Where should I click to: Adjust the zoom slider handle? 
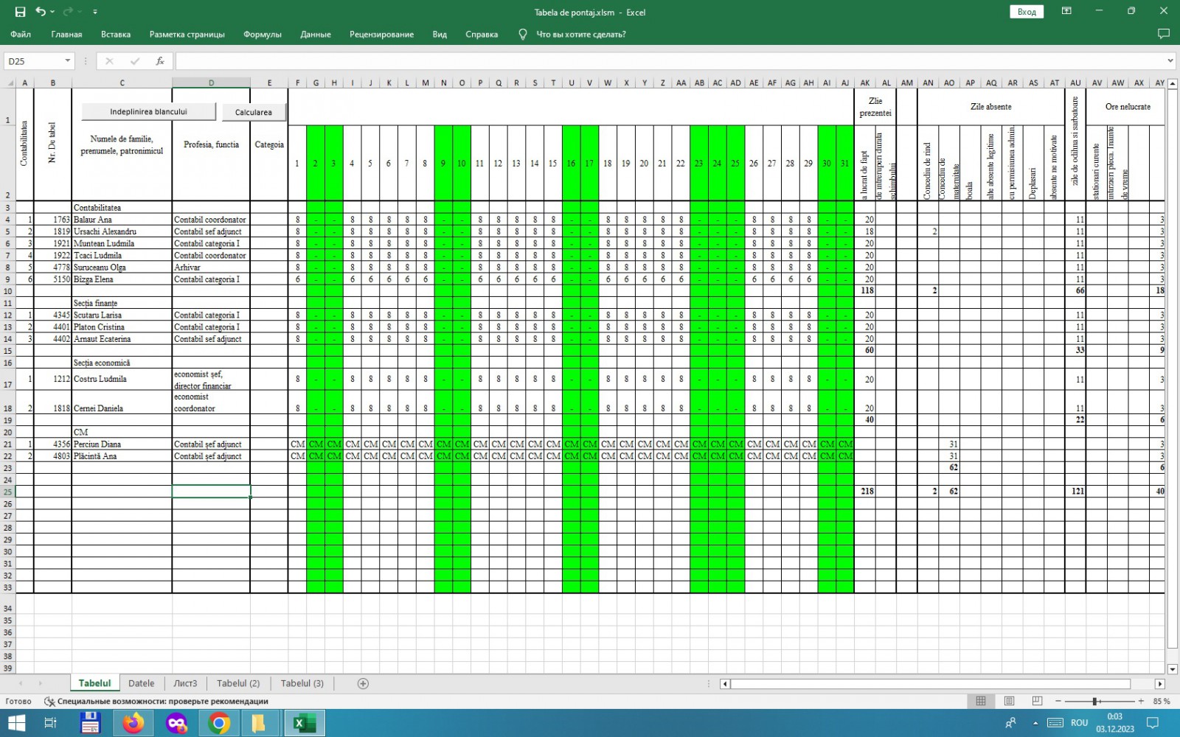tap(1095, 701)
